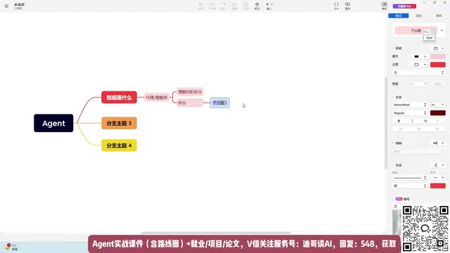Viewport: 450px width, 253px height.
Task: Expand the topic style preview dropdown arrow
Action: [442, 30]
